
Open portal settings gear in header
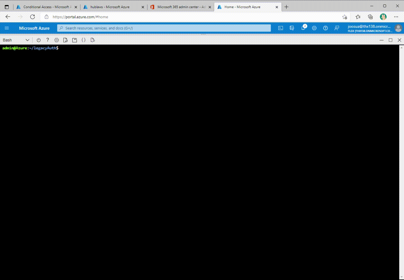tap(314, 28)
